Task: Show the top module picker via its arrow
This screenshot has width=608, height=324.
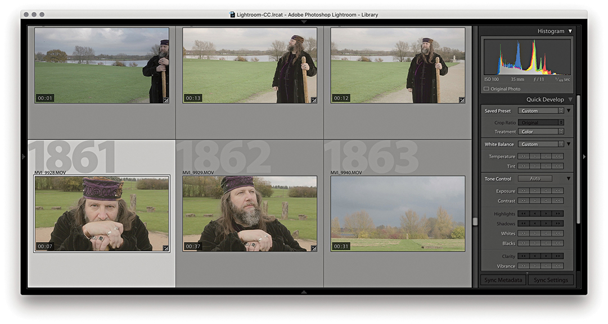Action: click(304, 22)
